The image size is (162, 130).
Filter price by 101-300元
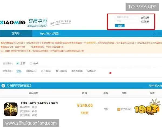tap(61, 71)
